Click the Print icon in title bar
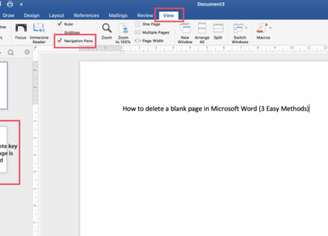 (x=10, y=4)
